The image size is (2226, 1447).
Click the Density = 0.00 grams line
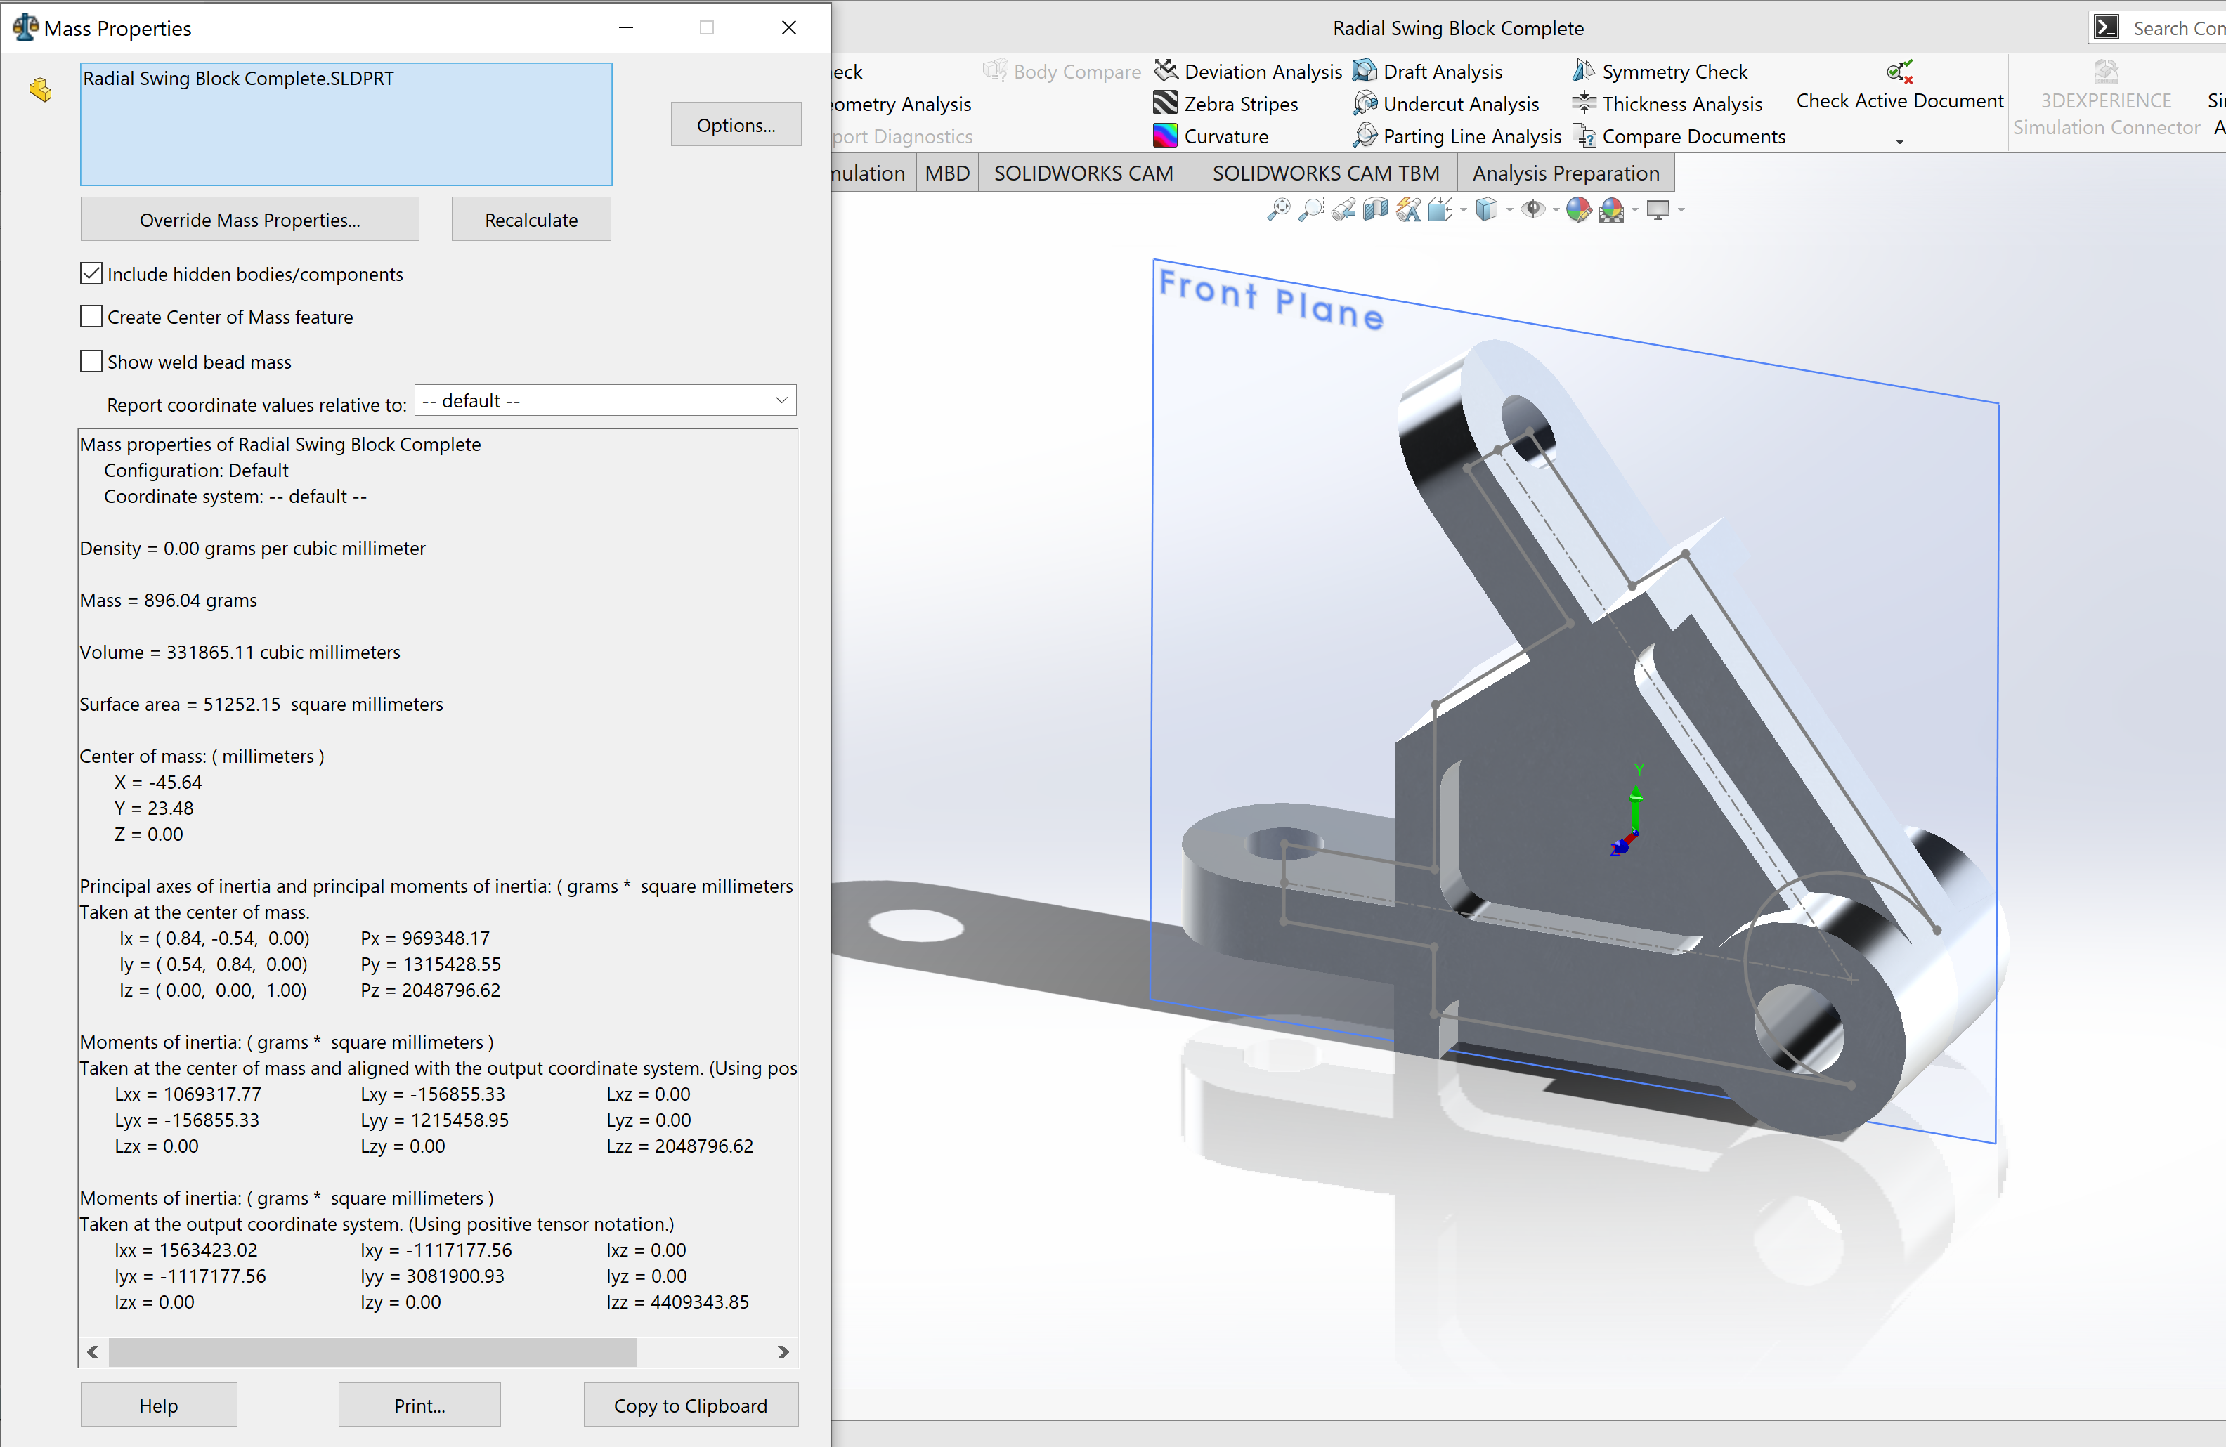pos(252,548)
